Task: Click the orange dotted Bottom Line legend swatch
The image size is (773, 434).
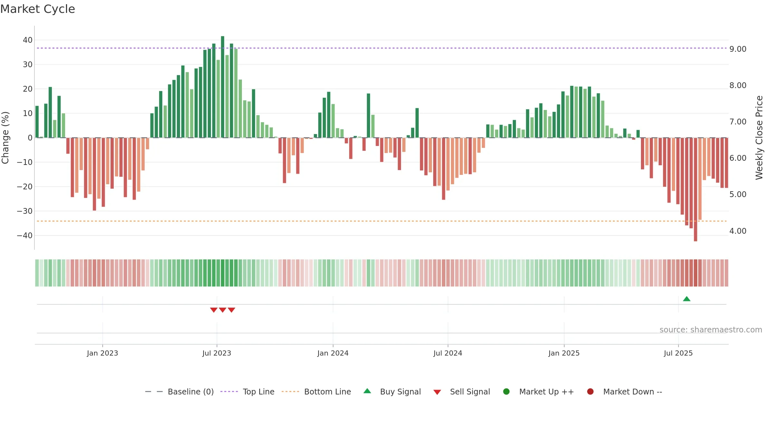Action: pyautogui.click(x=290, y=392)
